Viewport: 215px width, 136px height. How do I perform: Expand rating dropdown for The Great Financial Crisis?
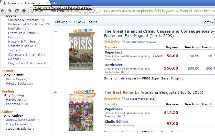coord(123,42)
